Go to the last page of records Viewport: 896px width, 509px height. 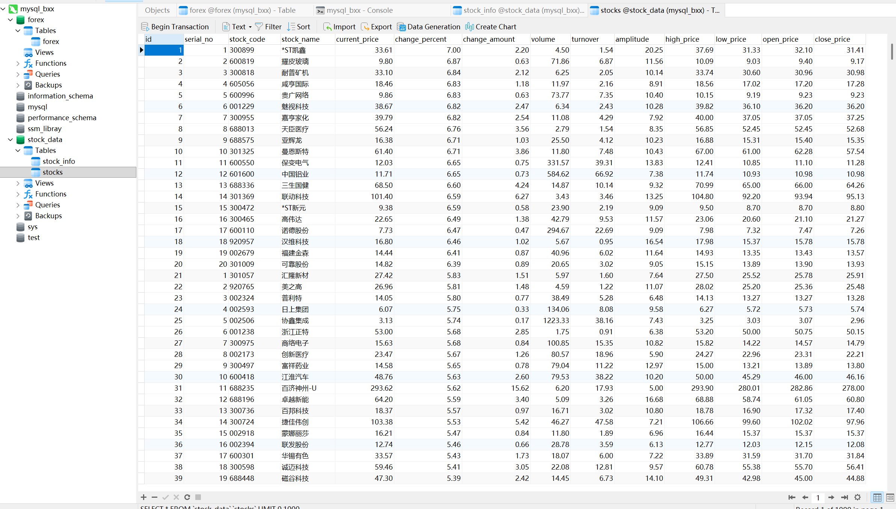(x=845, y=497)
